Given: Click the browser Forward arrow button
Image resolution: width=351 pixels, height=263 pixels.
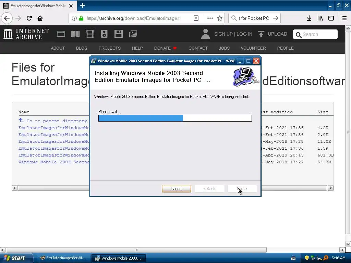Looking at the screenshot, I should tap(18, 18).
